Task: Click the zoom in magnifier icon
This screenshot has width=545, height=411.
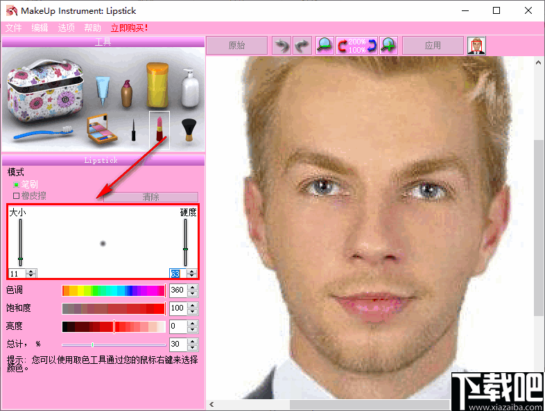Action: (388, 46)
